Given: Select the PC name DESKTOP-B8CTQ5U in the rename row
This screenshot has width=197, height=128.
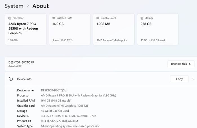Looking at the screenshot, I should pos(21,62).
